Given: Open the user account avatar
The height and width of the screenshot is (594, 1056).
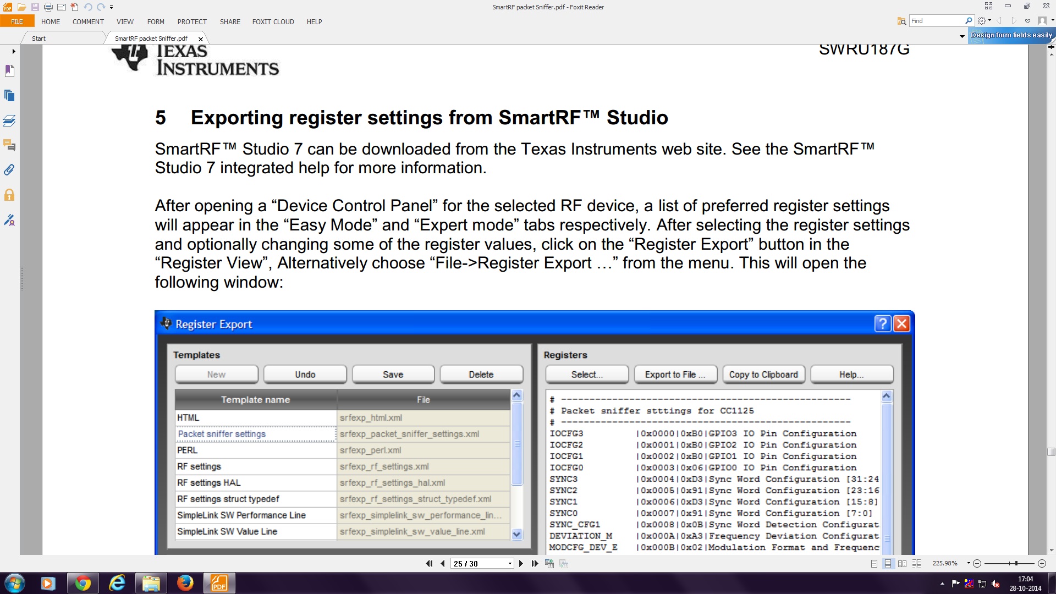Looking at the screenshot, I should click(x=1042, y=21).
